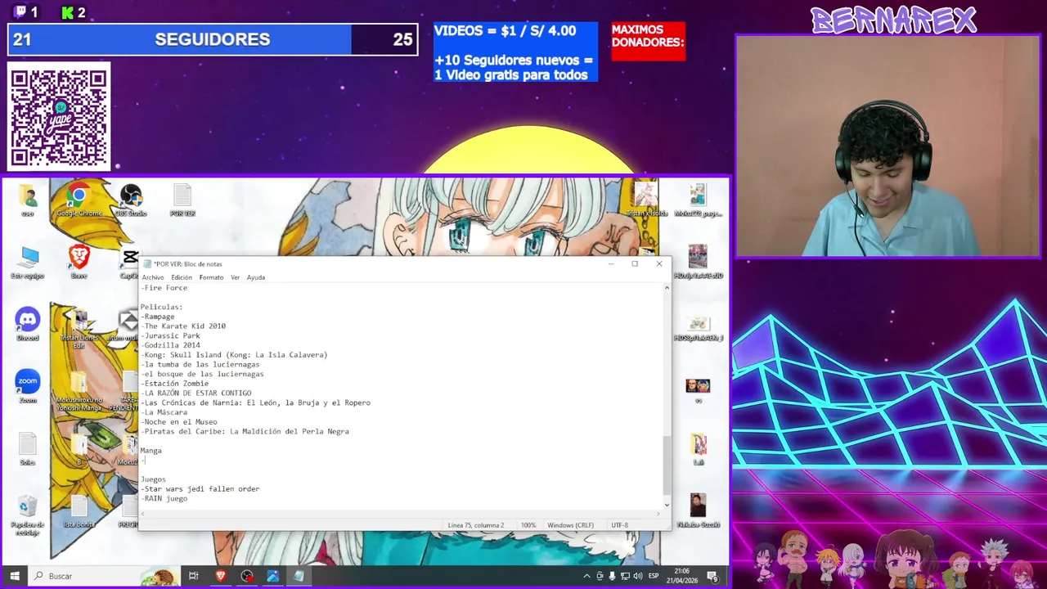Click Notepad's vertical scrollbar thumb
Viewport: 1047px width, 589px height.
click(667, 464)
